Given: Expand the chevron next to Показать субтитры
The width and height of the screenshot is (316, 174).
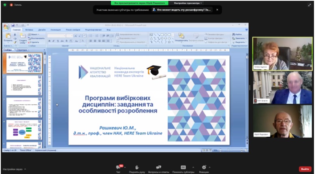Looking at the screenshot, I should tap(193, 168).
